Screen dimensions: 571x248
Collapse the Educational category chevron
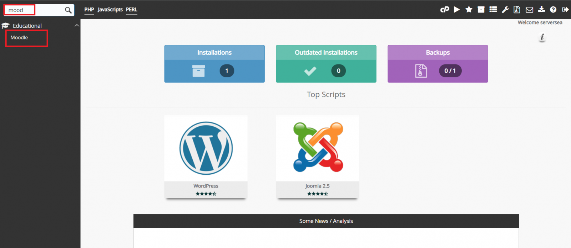click(x=77, y=26)
